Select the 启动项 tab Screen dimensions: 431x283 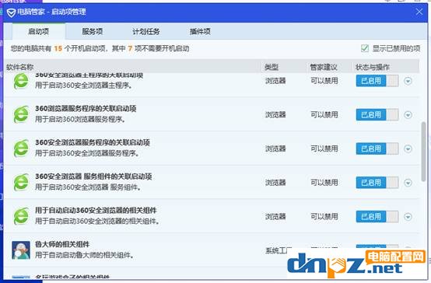pos(39,31)
